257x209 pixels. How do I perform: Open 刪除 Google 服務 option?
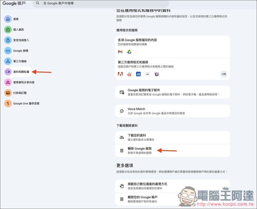click(172, 151)
